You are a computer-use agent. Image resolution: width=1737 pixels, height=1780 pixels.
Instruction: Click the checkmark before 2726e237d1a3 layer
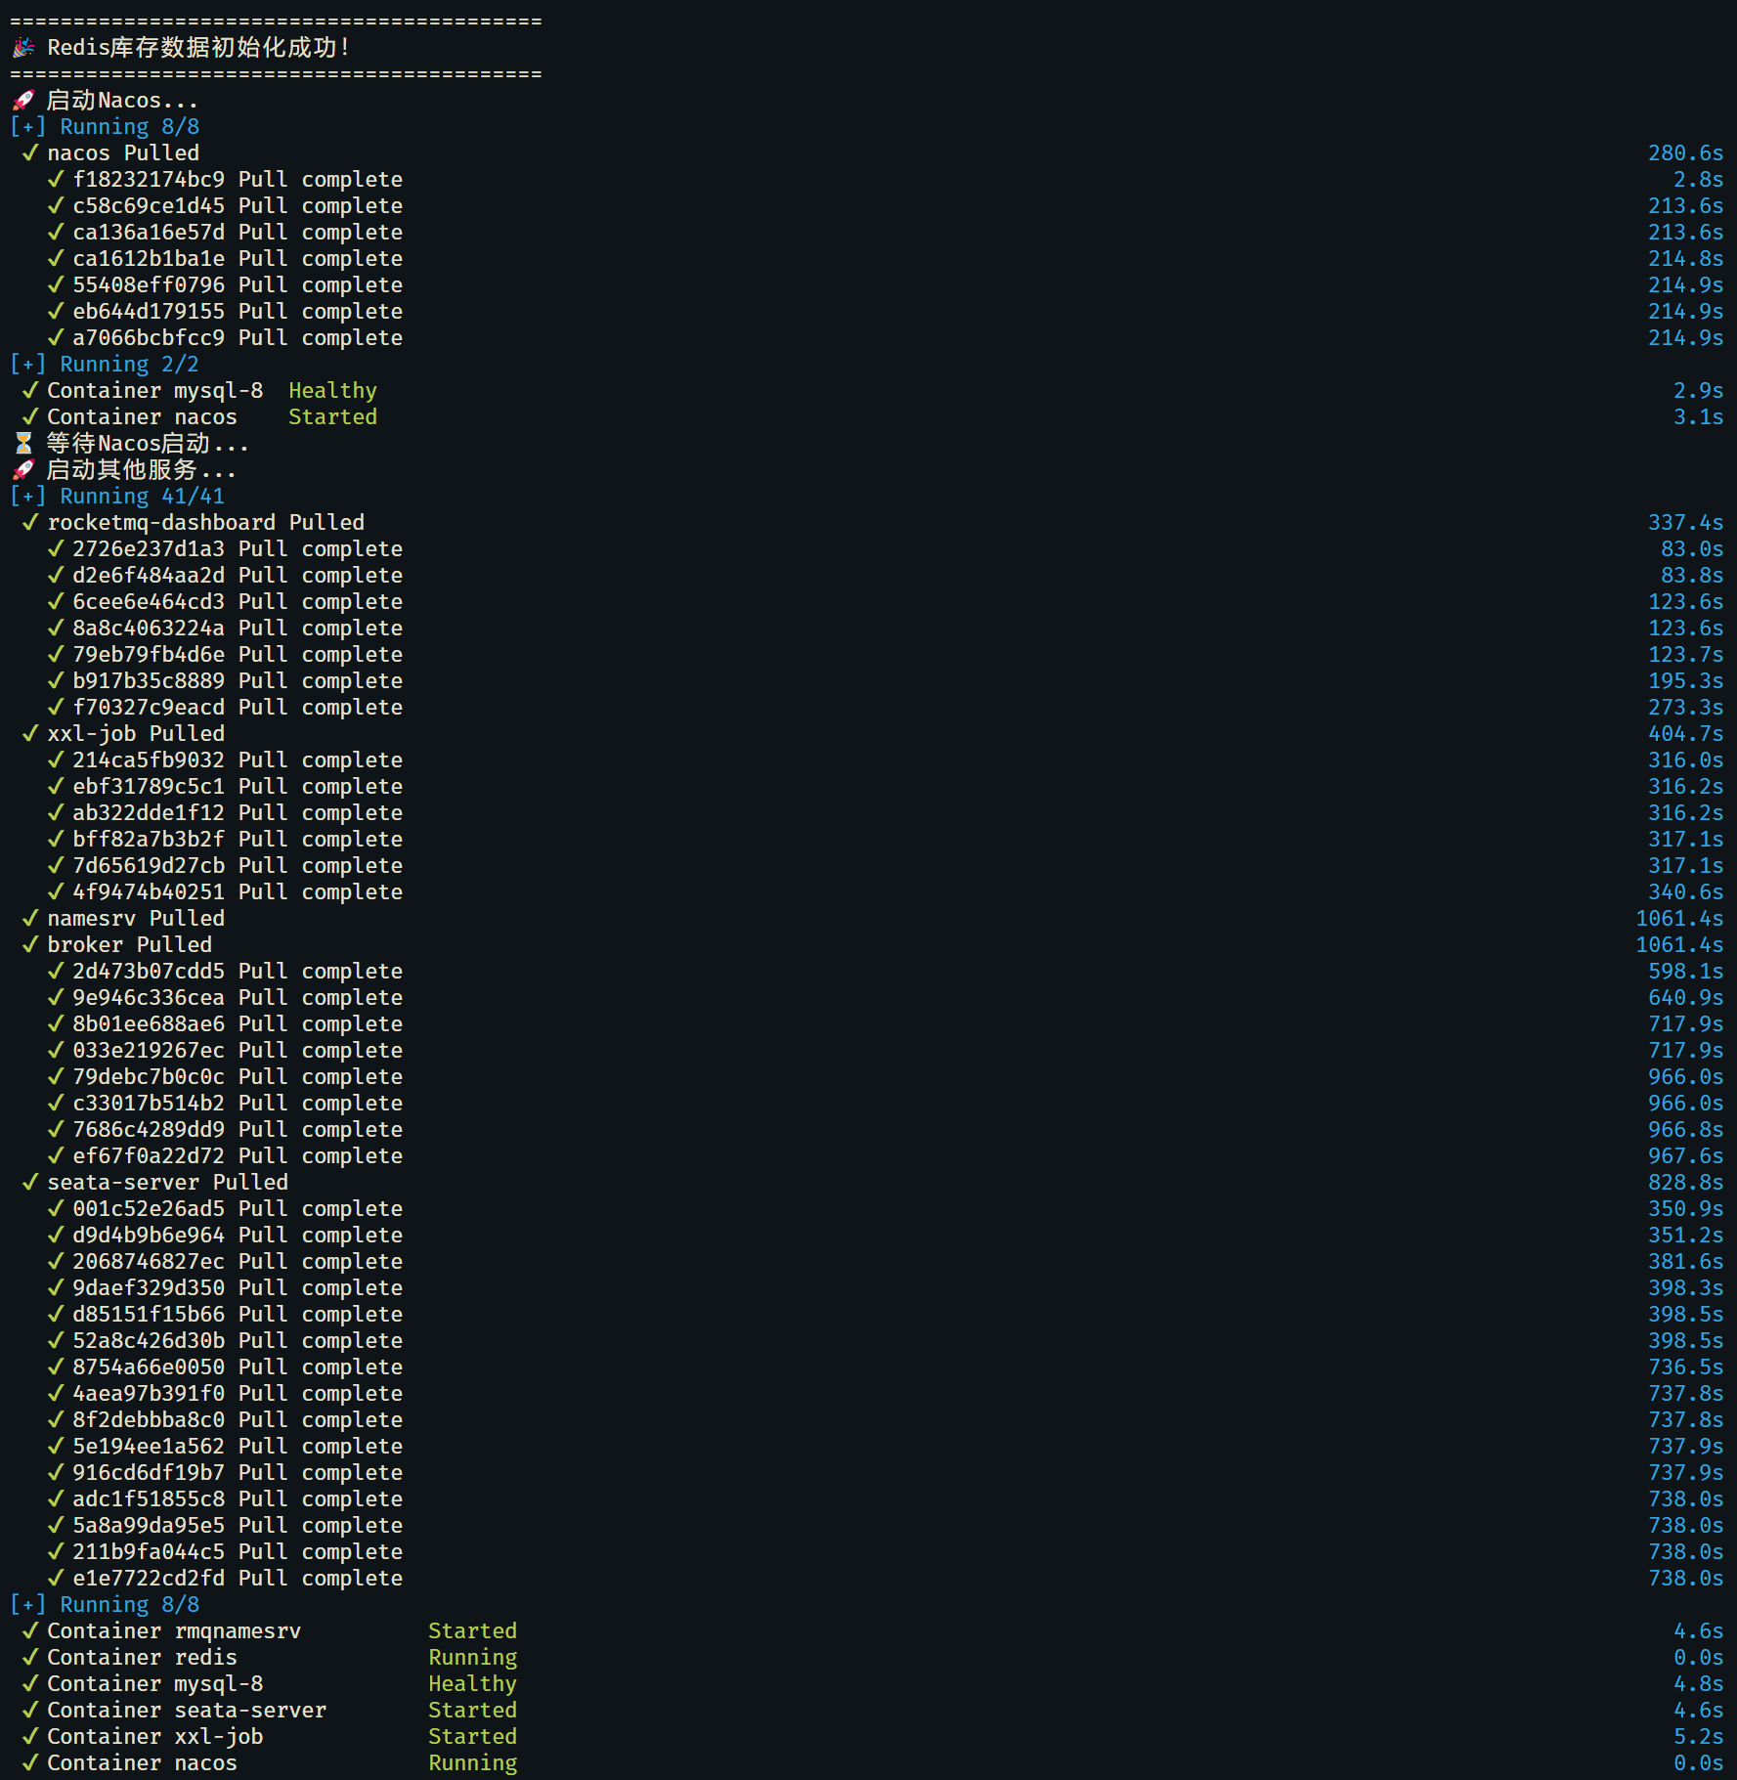(56, 548)
